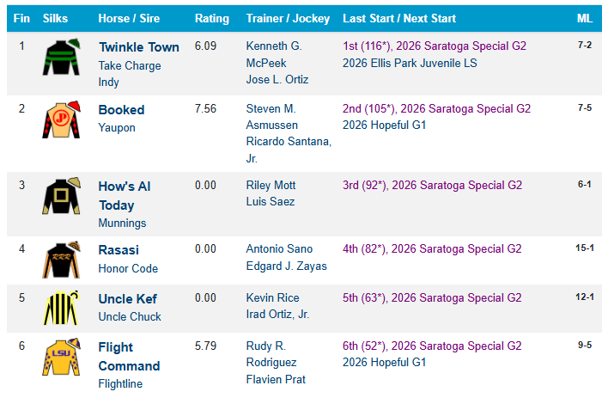
Task: Click the 2026 Ellis Park Juvenile LS entry
Action: click(x=410, y=63)
